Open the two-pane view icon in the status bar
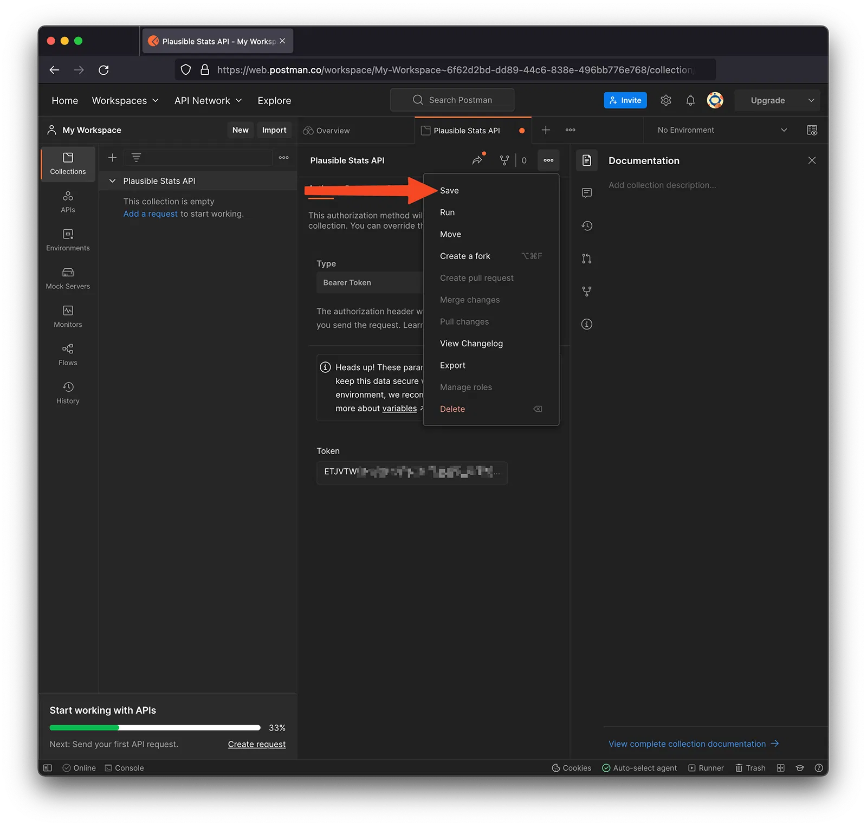The width and height of the screenshot is (867, 827). (x=781, y=768)
